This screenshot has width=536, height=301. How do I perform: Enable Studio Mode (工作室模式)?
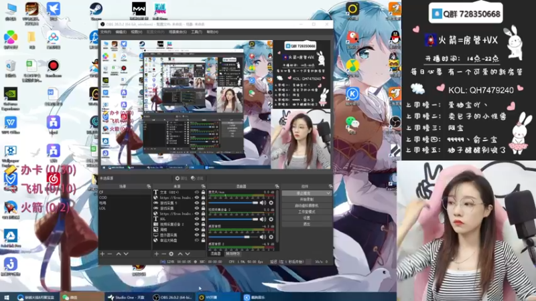click(x=307, y=211)
